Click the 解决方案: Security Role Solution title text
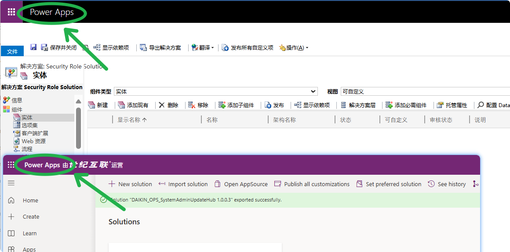Screen dimensions: 510x252 [x=63, y=66]
